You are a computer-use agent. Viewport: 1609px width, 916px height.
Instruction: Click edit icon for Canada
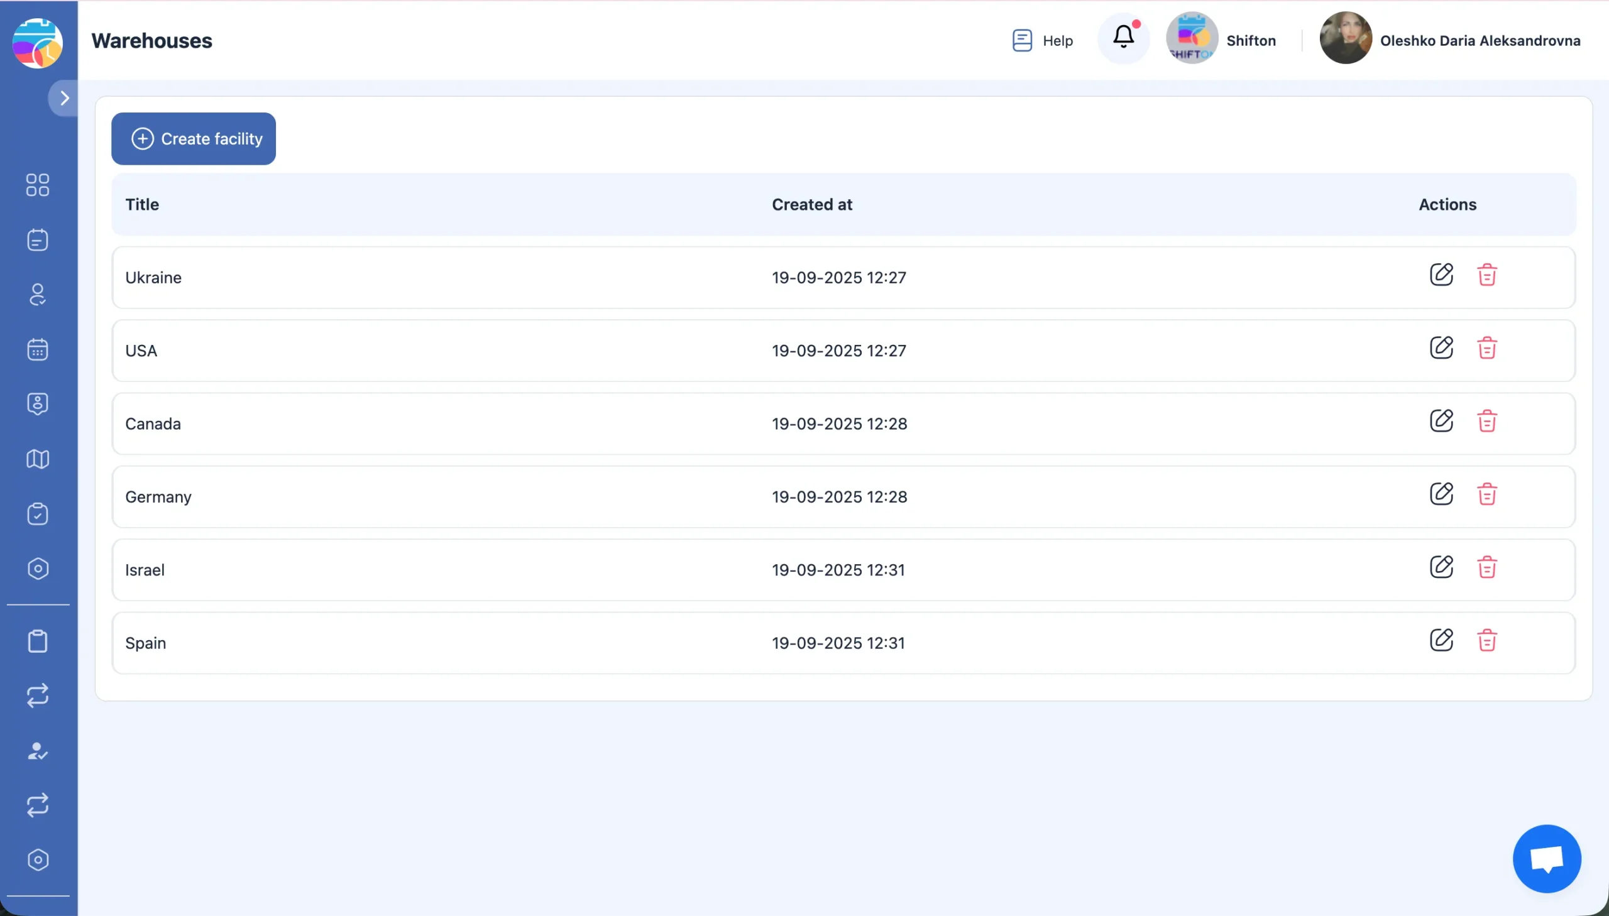(1441, 421)
